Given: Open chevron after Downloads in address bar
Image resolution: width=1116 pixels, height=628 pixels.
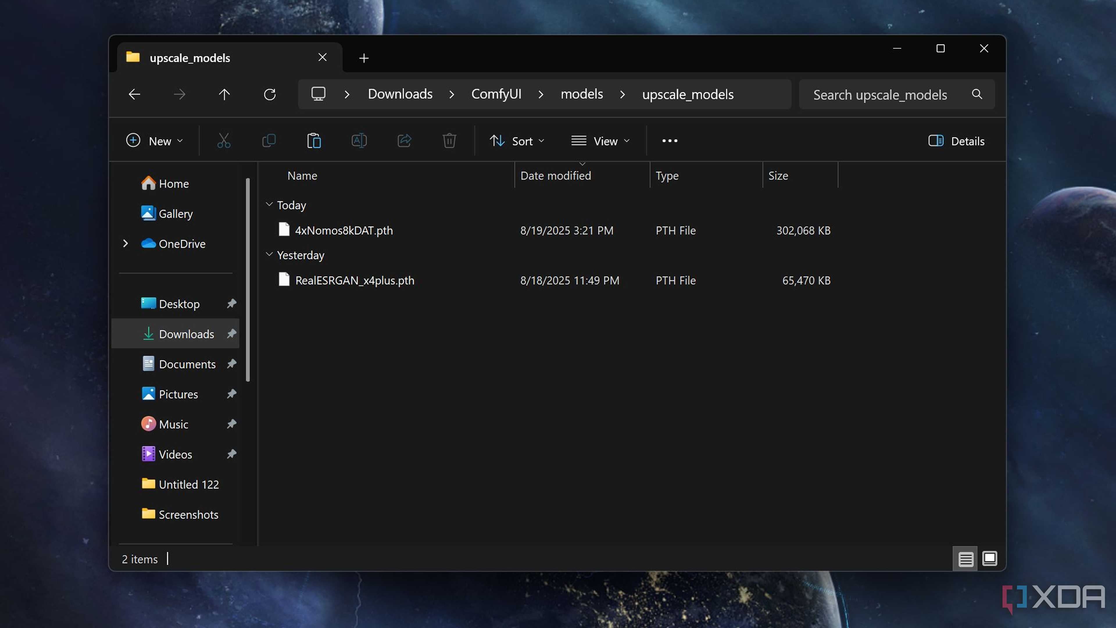Looking at the screenshot, I should pos(451,94).
